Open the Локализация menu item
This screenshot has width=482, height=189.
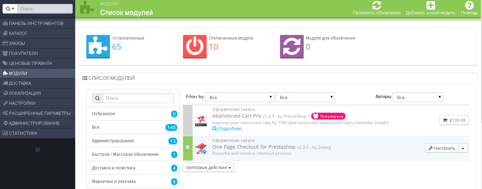(38, 93)
